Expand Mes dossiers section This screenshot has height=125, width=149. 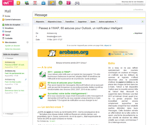[11, 42]
